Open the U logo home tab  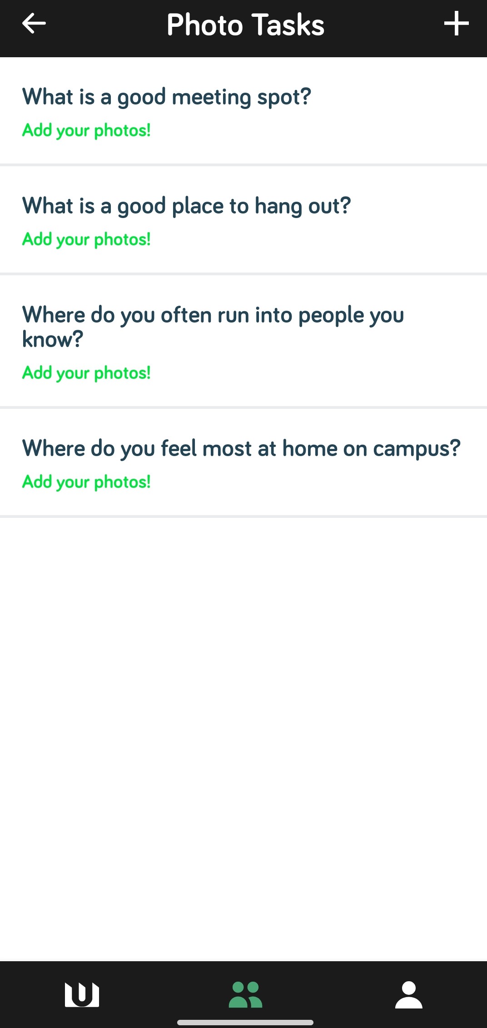pyautogui.click(x=82, y=995)
